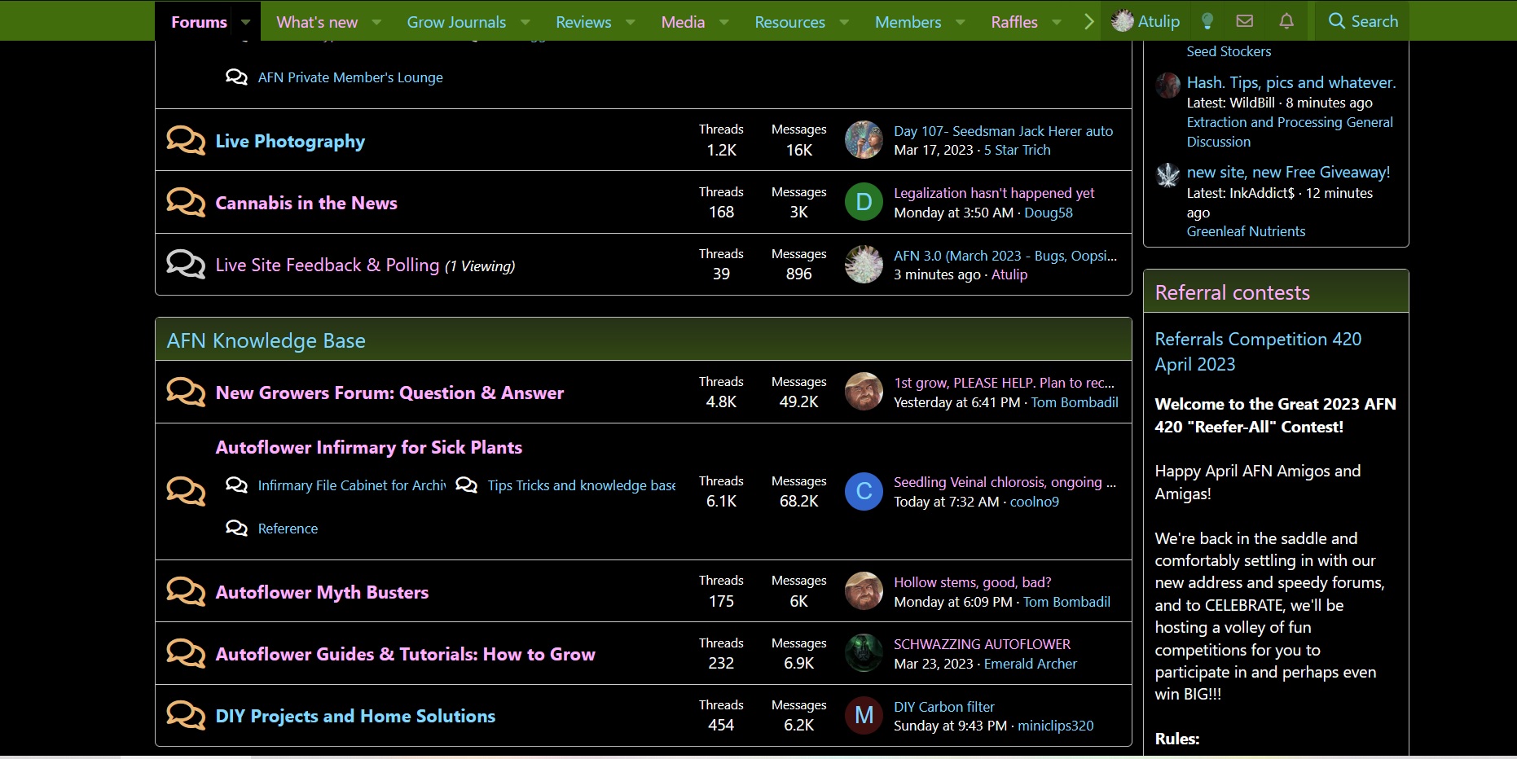Expand the Reviews dropdown arrow

(630, 22)
